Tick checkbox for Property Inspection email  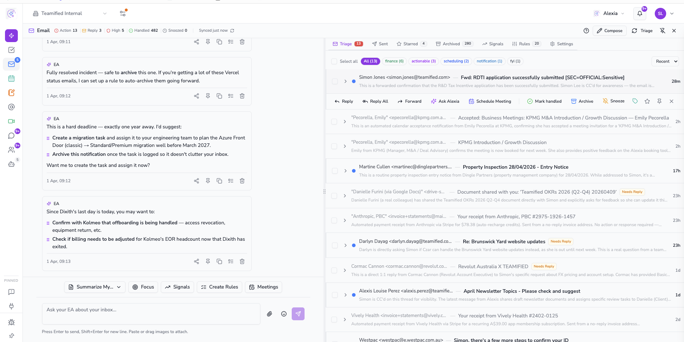[x=335, y=171]
